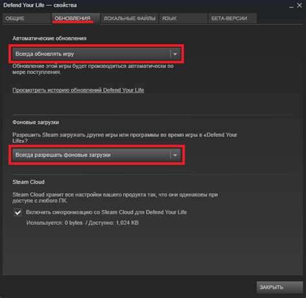Click question text 'Разрешить Steam загружать другие игры'
306x298 pixels.
point(125,138)
